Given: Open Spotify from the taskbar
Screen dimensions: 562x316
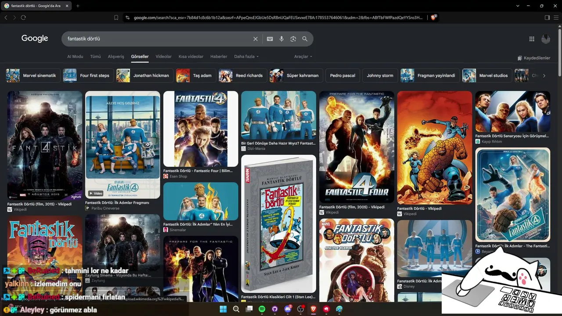Looking at the screenshot, I should (262, 309).
